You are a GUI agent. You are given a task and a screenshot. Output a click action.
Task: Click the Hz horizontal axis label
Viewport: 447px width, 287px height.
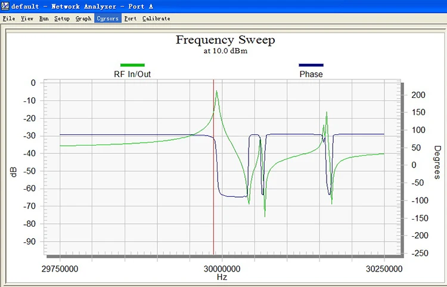[x=222, y=277]
